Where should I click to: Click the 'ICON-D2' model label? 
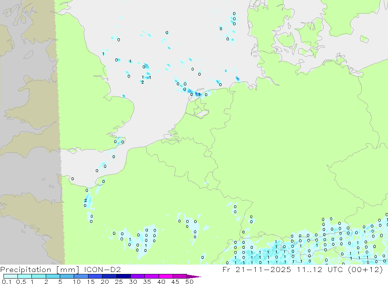(102, 269)
